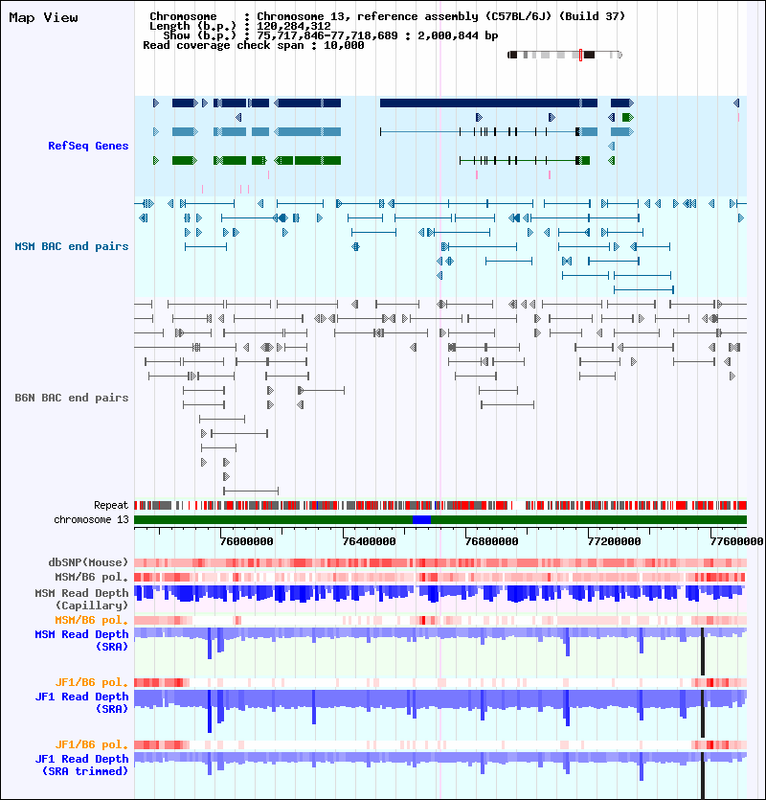The image size is (766, 800).
Task: Click the blue segment on chromosome 13 bar
Action: pos(421,519)
